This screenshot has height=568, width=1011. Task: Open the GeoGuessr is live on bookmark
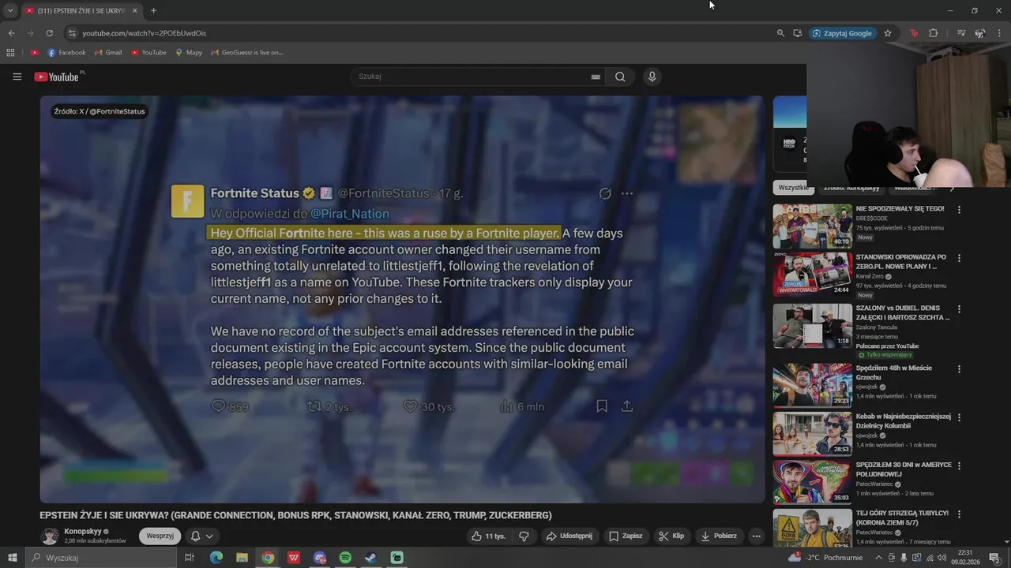coord(247,53)
